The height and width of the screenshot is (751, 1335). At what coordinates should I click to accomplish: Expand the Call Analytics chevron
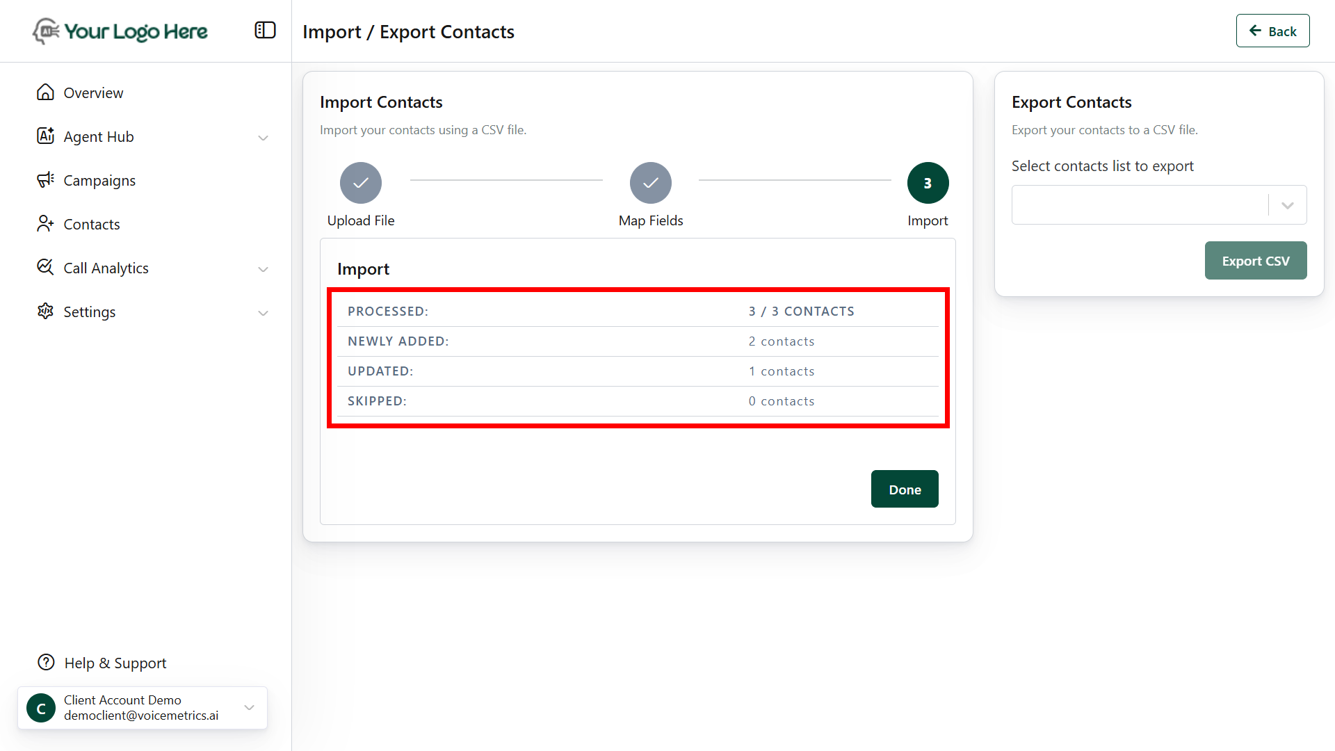click(x=263, y=269)
